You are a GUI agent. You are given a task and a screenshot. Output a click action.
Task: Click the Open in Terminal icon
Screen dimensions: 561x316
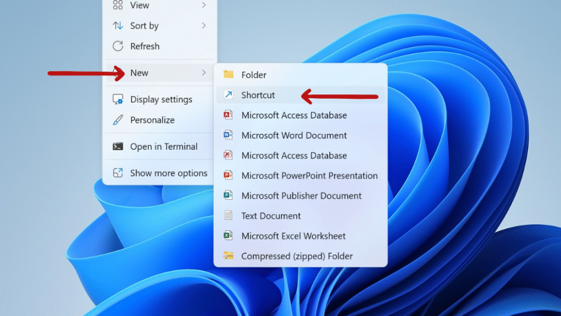coord(118,146)
